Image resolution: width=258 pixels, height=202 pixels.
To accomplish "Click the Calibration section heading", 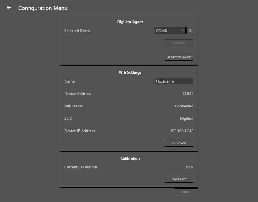I will (x=130, y=158).
